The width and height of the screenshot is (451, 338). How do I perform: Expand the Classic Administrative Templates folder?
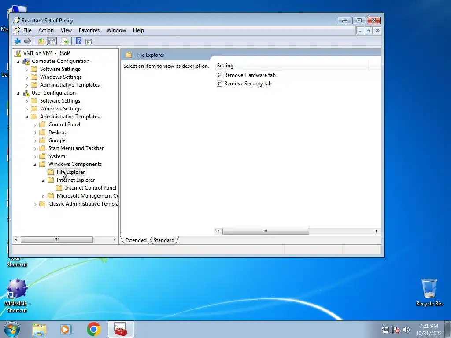[35, 204]
